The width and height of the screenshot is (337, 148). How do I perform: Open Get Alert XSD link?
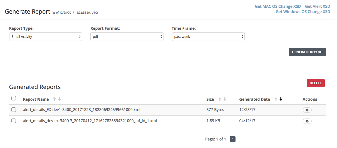click(318, 6)
